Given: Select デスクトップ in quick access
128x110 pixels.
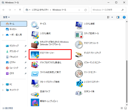Looking at the screenshot, I should [x=14, y=46].
